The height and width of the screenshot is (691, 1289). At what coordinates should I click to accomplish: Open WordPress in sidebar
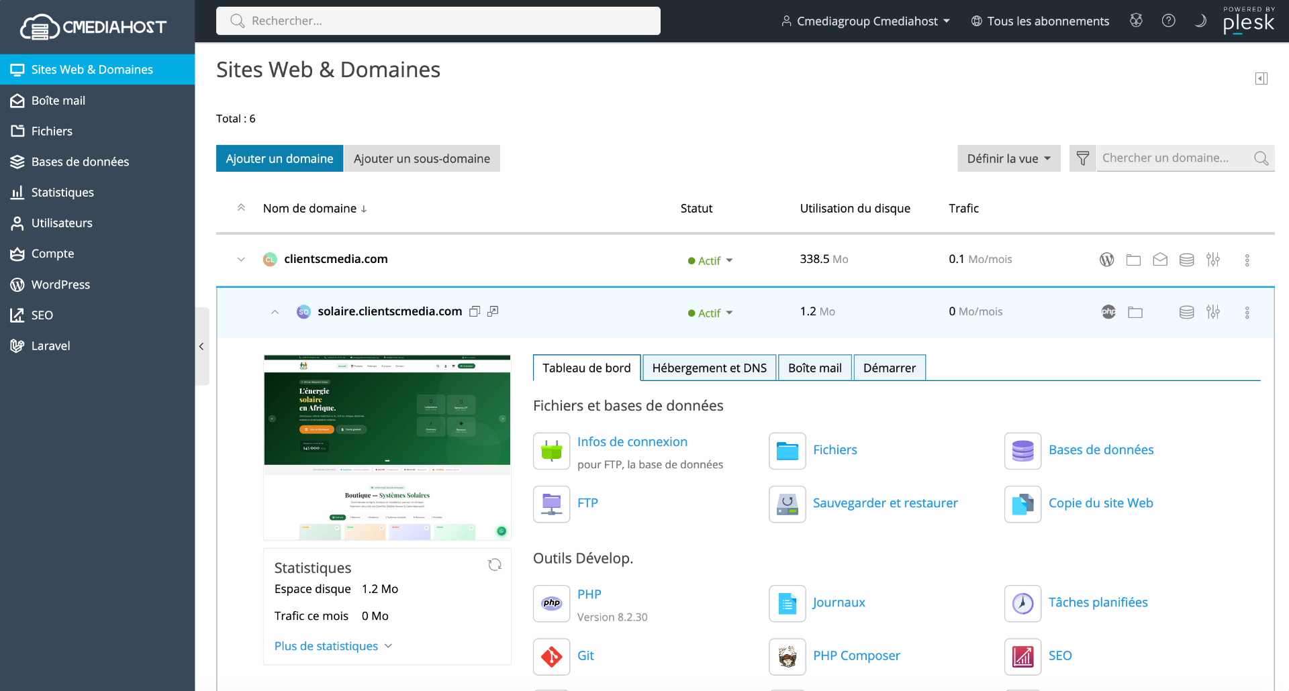tap(97, 284)
